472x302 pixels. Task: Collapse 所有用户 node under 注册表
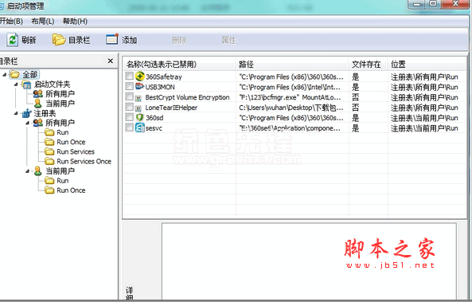[27, 123]
